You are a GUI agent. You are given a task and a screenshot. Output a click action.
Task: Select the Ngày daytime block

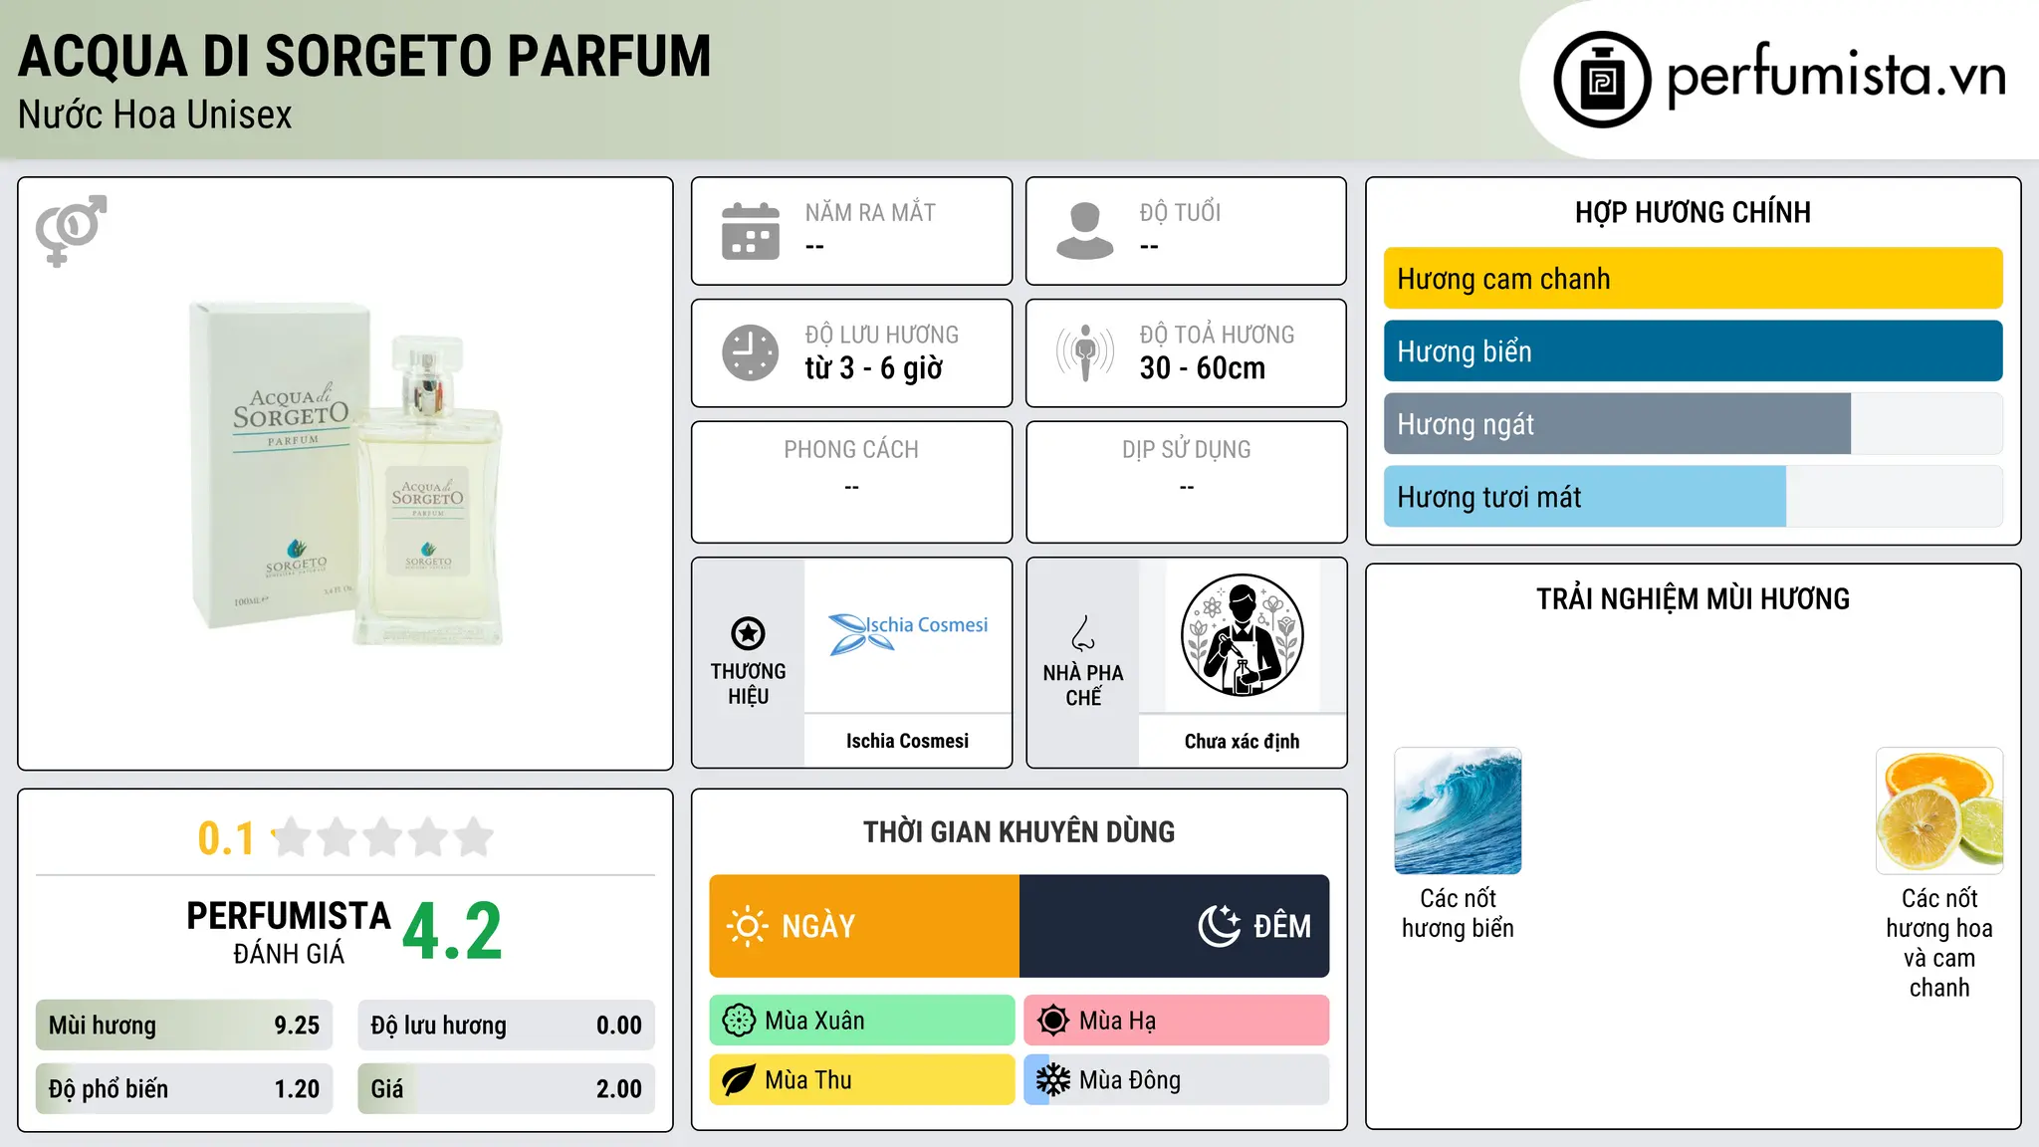click(x=864, y=926)
